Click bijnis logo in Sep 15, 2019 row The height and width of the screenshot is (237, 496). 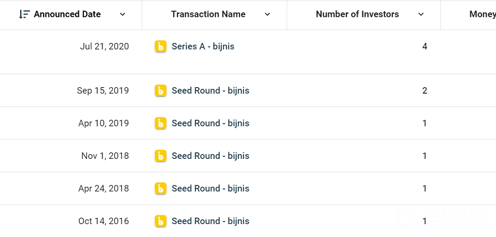(161, 91)
